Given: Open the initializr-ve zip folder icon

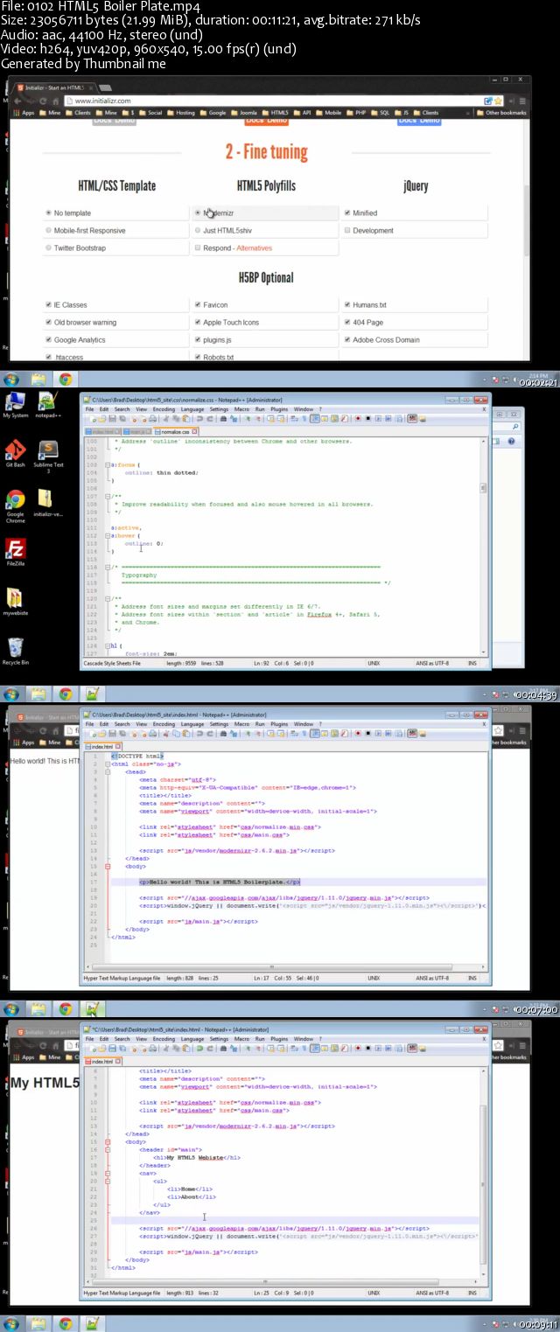Looking at the screenshot, I should point(46,503).
